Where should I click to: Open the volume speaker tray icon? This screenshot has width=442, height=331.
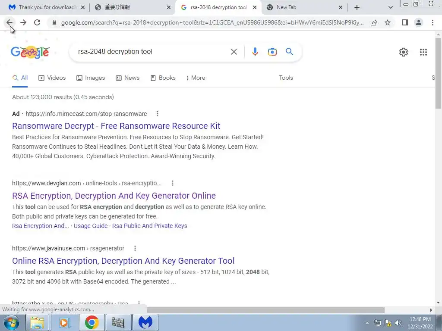click(x=398, y=323)
